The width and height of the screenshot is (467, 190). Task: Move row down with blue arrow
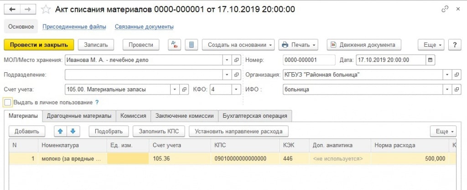[73, 131]
